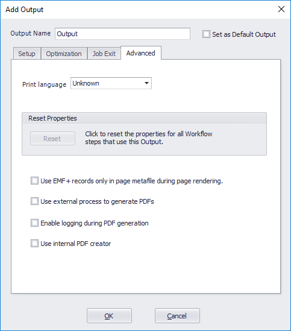291x331 pixels.
Task: Confirm with the OK button
Action: tap(109, 315)
